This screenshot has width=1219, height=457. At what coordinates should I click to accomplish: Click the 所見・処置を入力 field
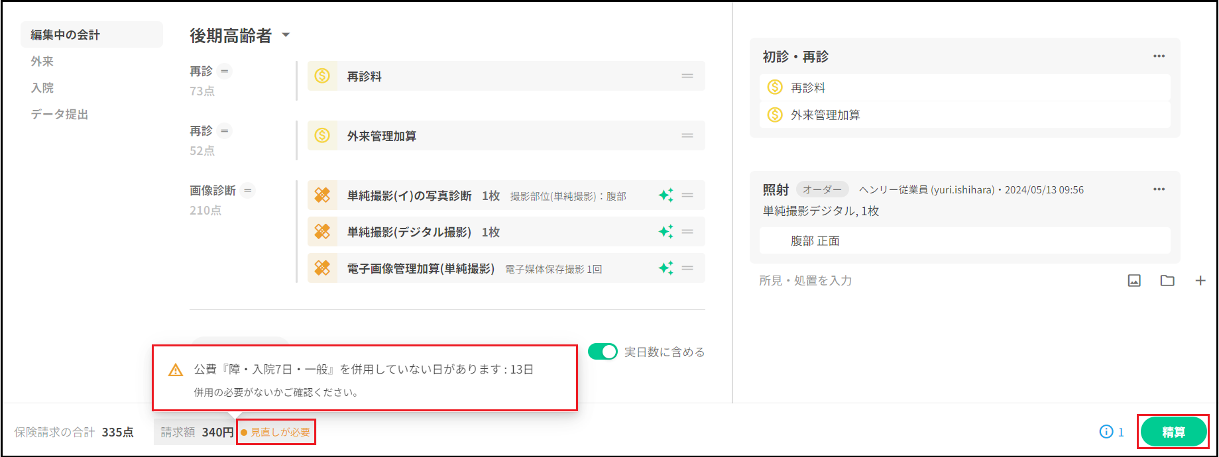[805, 281]
